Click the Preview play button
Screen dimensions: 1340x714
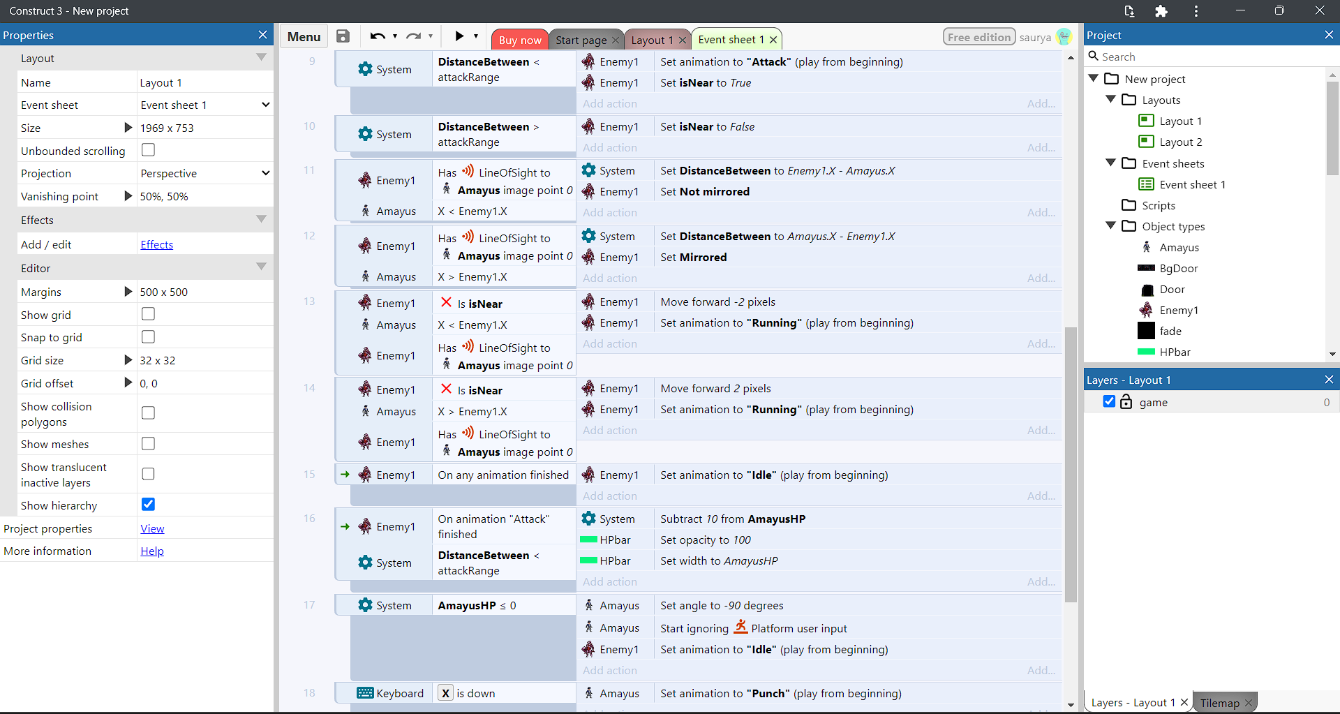pyautogui.click(x=459, y=36)
